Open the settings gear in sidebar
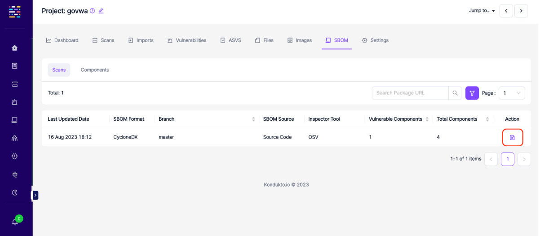The image size is (540, 236). click(14, 156)
